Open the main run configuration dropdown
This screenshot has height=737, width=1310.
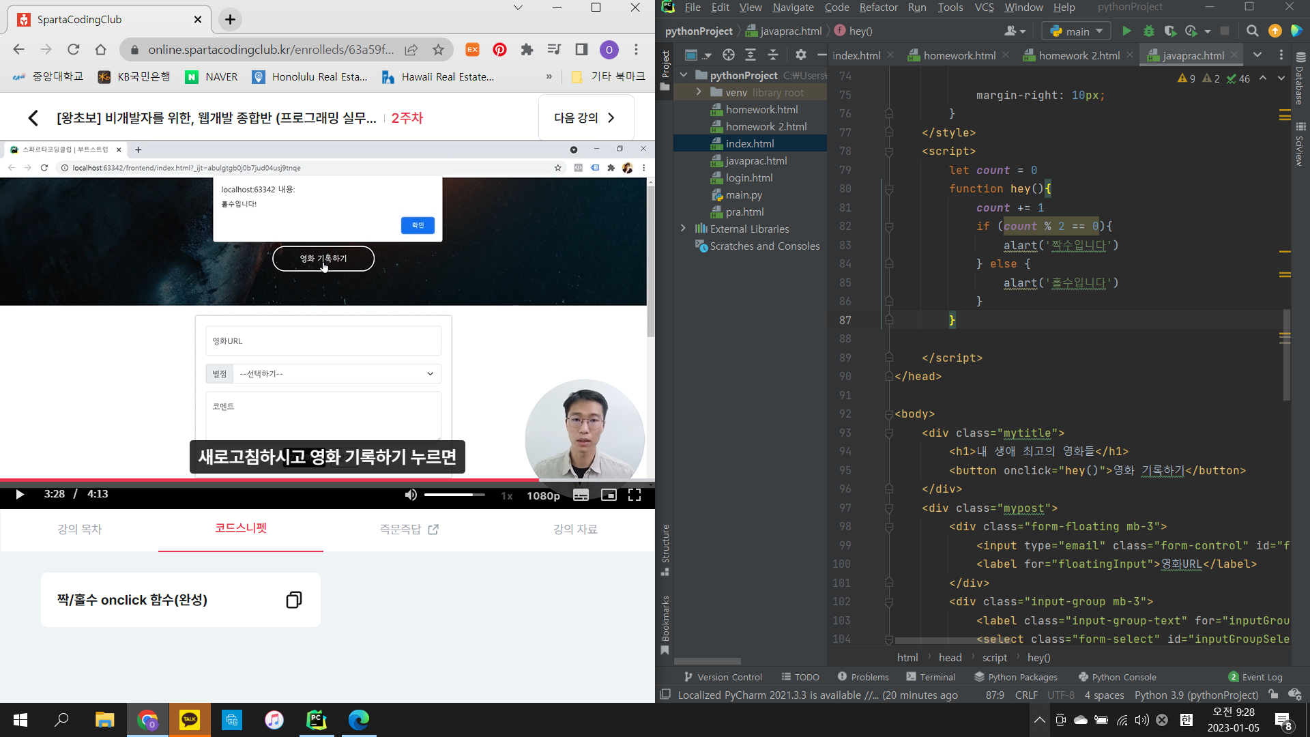1077,31
